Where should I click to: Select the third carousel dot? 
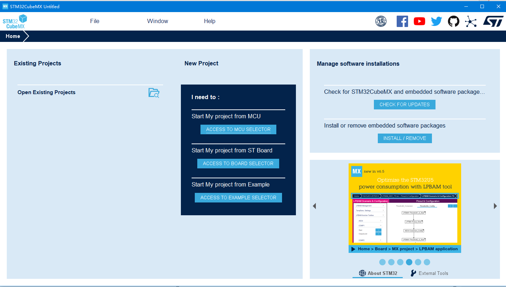tap(400, 262)
